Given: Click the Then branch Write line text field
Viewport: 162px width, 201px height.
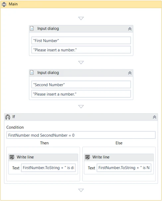Looking at the screenshot, I should coord(48,168).
